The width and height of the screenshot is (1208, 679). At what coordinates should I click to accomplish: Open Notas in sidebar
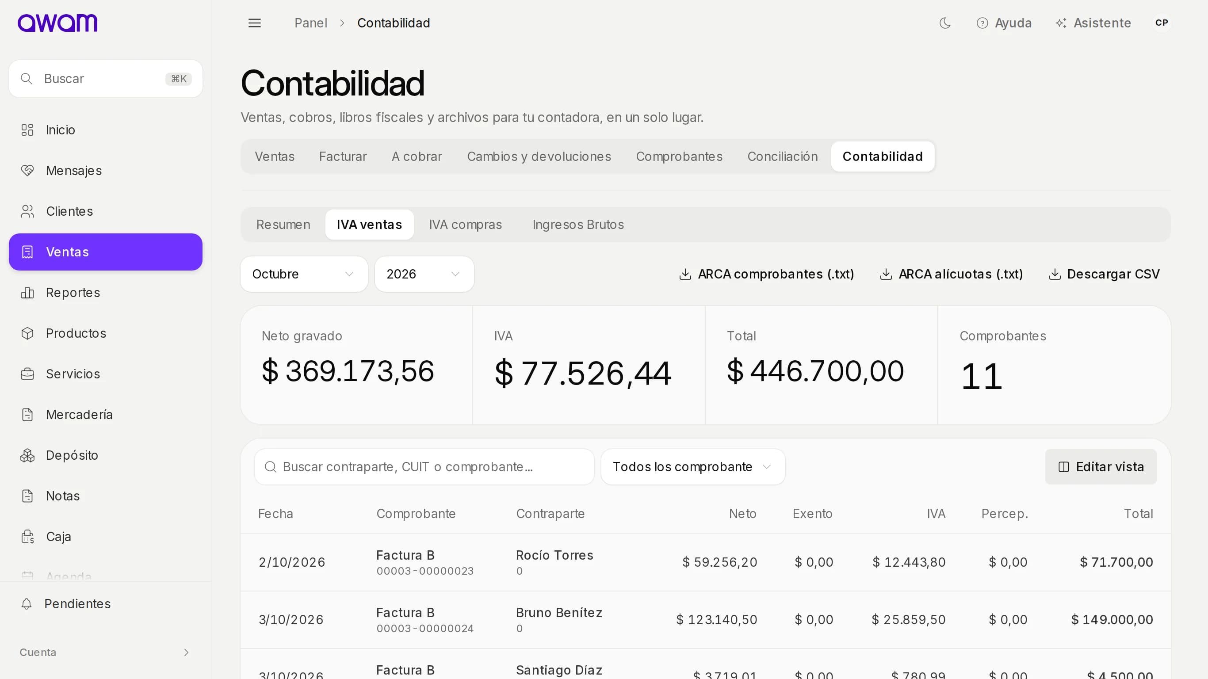point(106,496)
